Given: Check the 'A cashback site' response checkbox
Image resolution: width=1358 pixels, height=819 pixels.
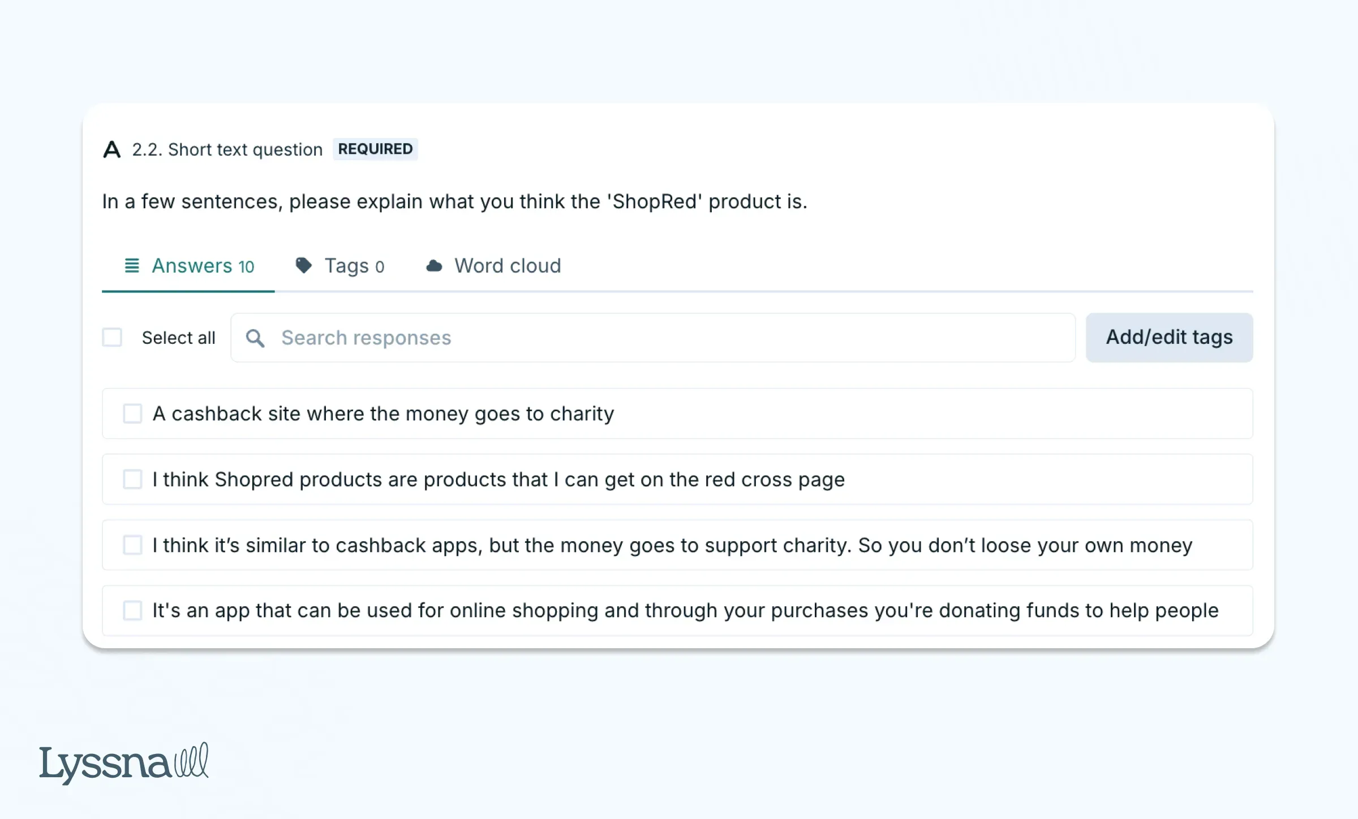Looking at the screenshot, I should (132, 413).
